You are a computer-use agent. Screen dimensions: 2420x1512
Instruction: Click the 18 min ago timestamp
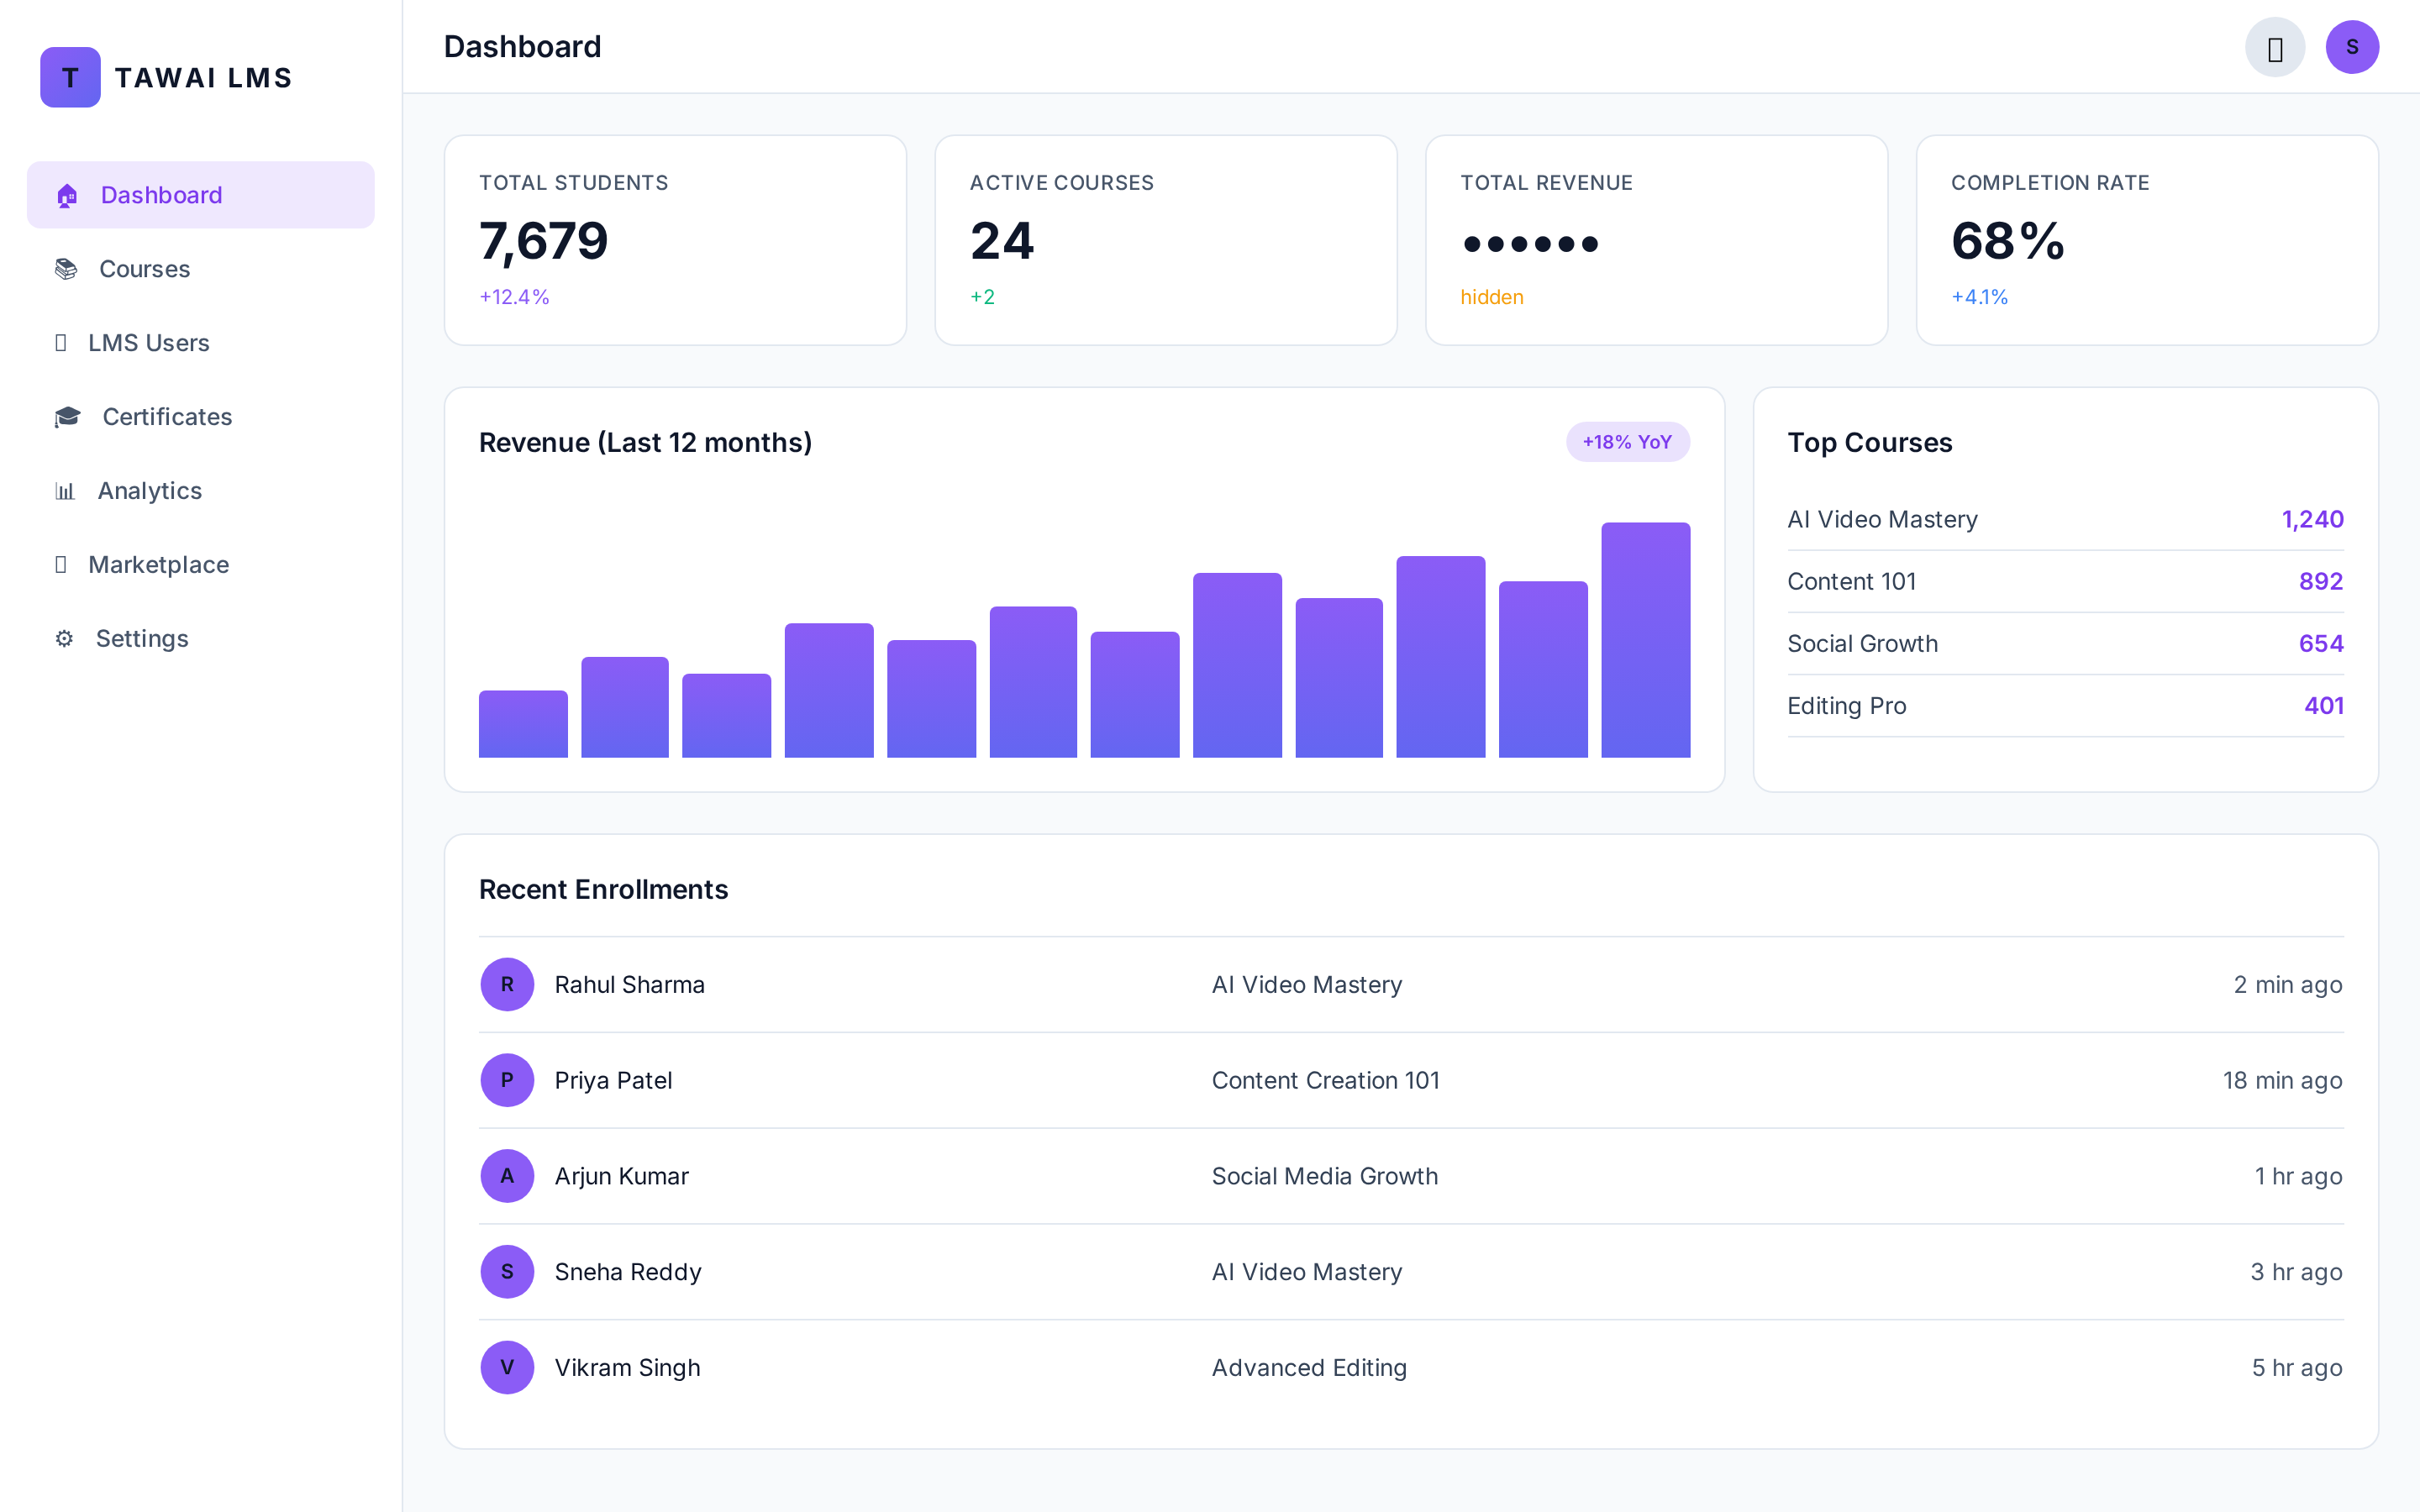coord(2282,1081)
